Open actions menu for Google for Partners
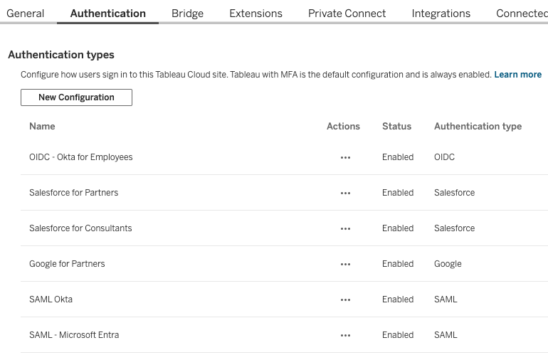Image resolution: width=548 pixels, height=355 pixels. click(x=345, y=264)
